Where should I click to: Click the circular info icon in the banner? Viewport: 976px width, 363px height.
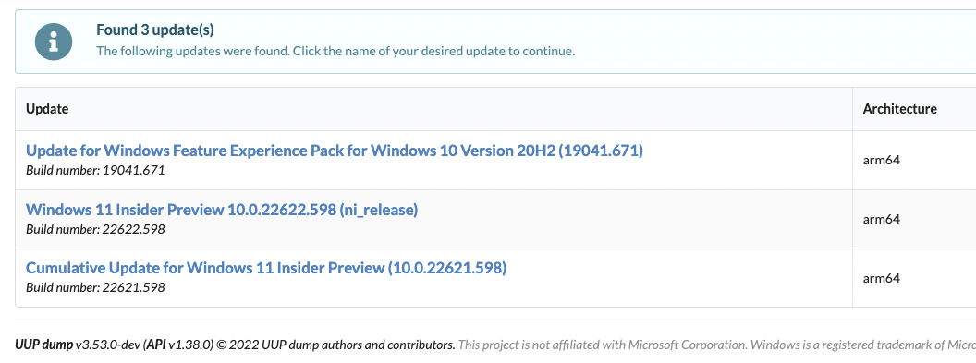54,42
